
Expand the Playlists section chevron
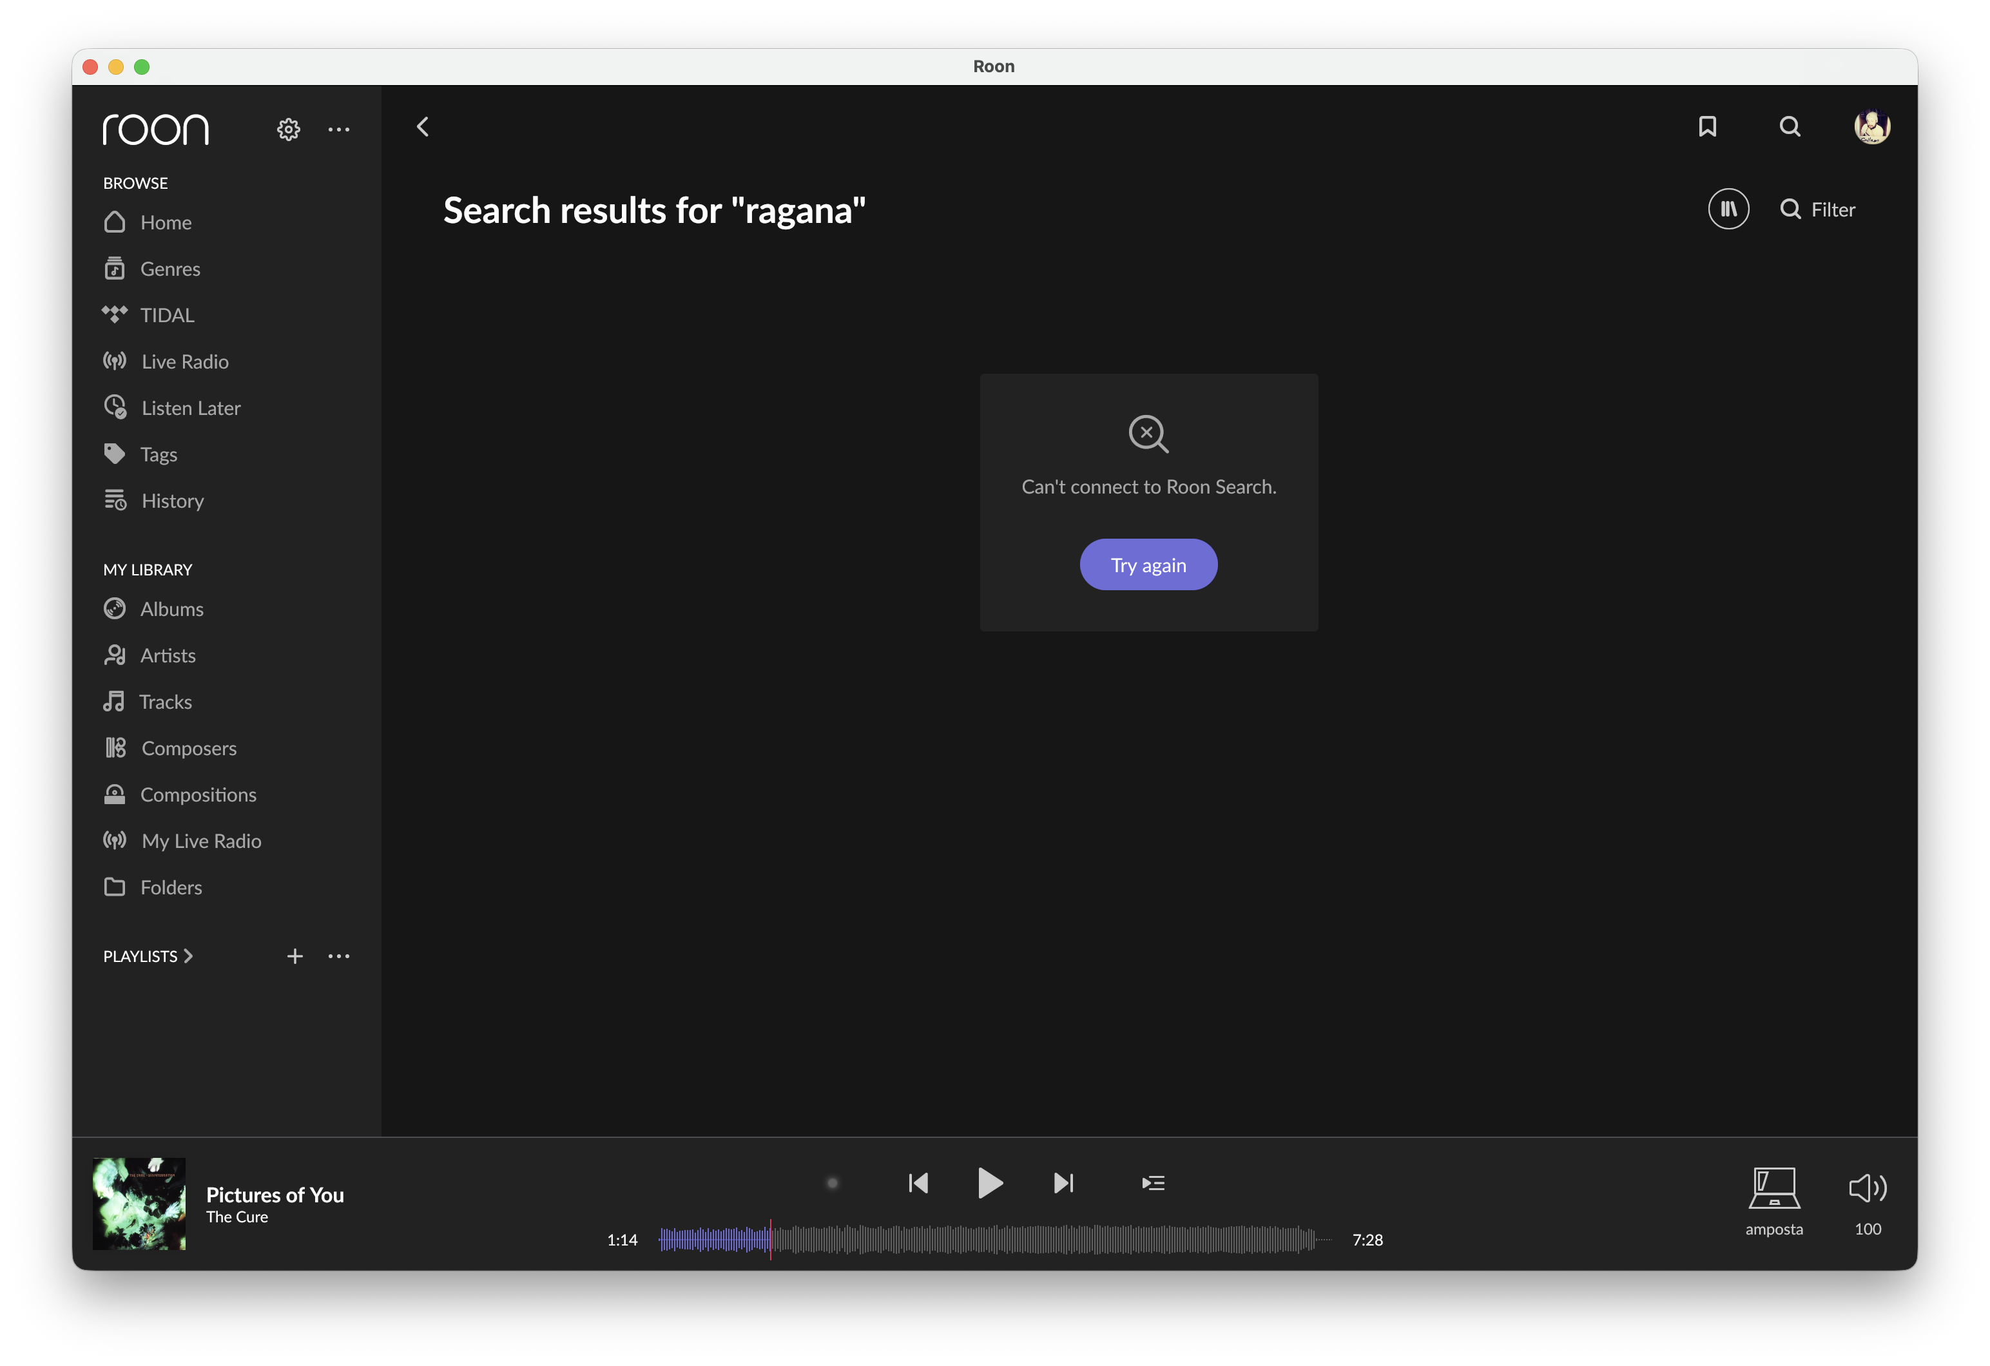point(188,956)
